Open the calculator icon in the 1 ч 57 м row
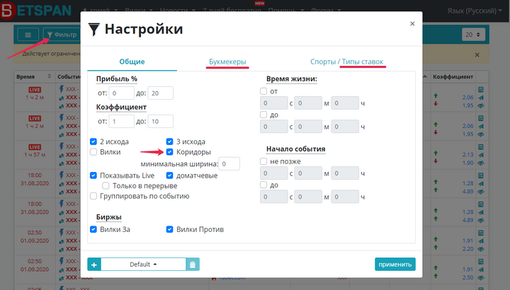510x290 pixels. pyautogui.click(x=481, y=147)
